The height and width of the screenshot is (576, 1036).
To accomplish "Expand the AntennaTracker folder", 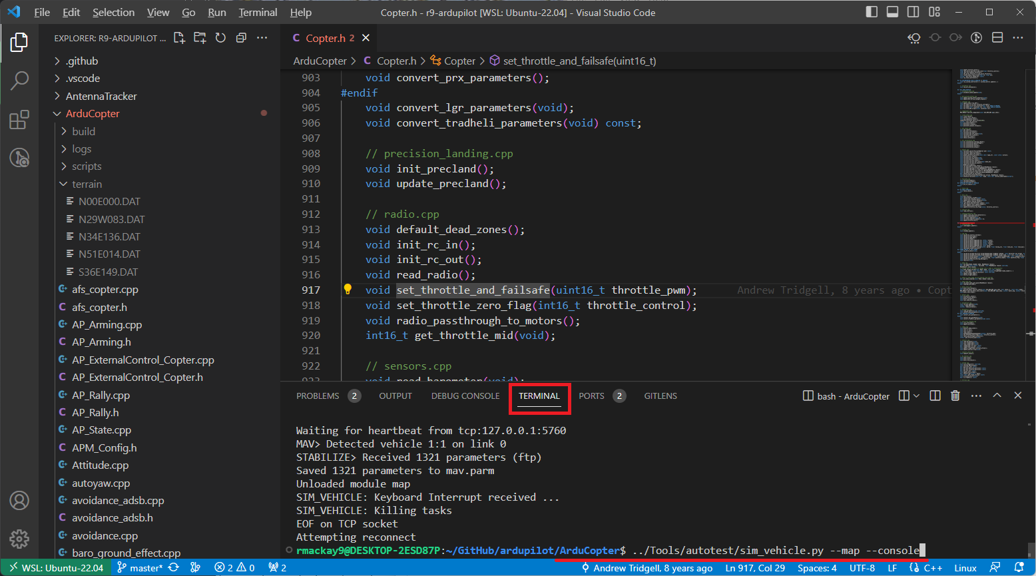I will coord(101,96).
